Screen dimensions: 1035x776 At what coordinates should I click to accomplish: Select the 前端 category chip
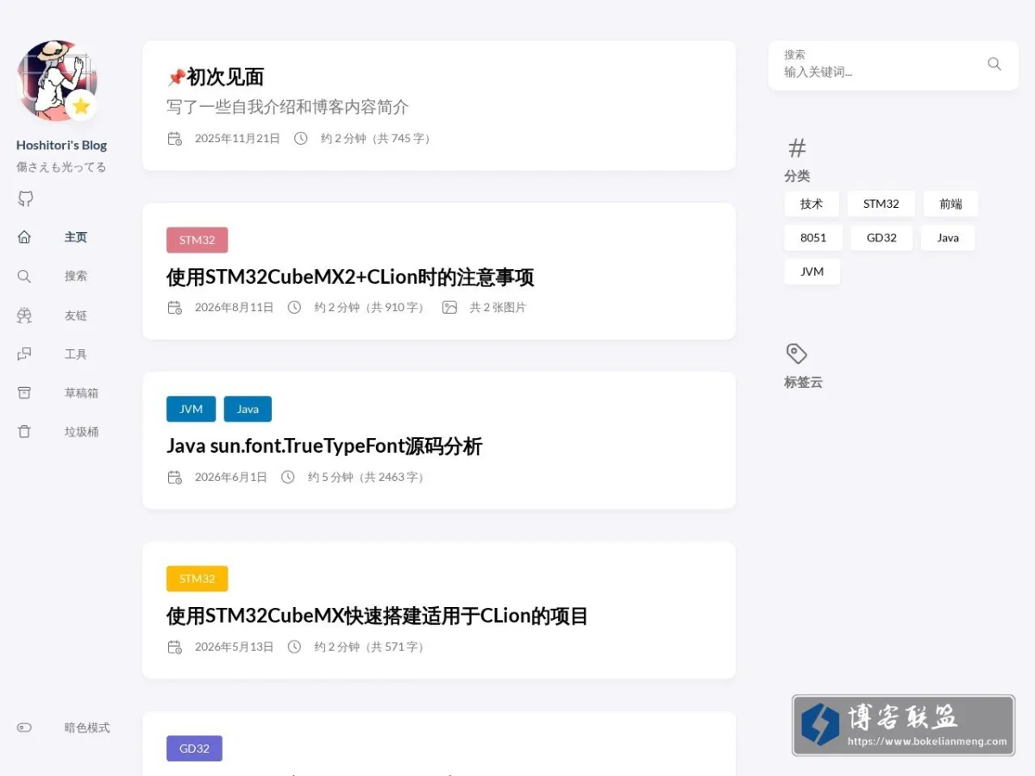click(x=950, y=204)
